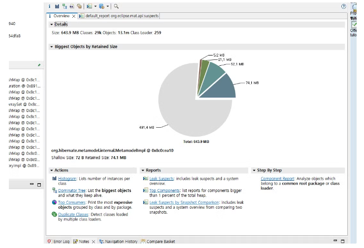Viewport: 364px width, 248px height.
Task: Open the Dominator Tree link
Action: (x=72, y=190)
